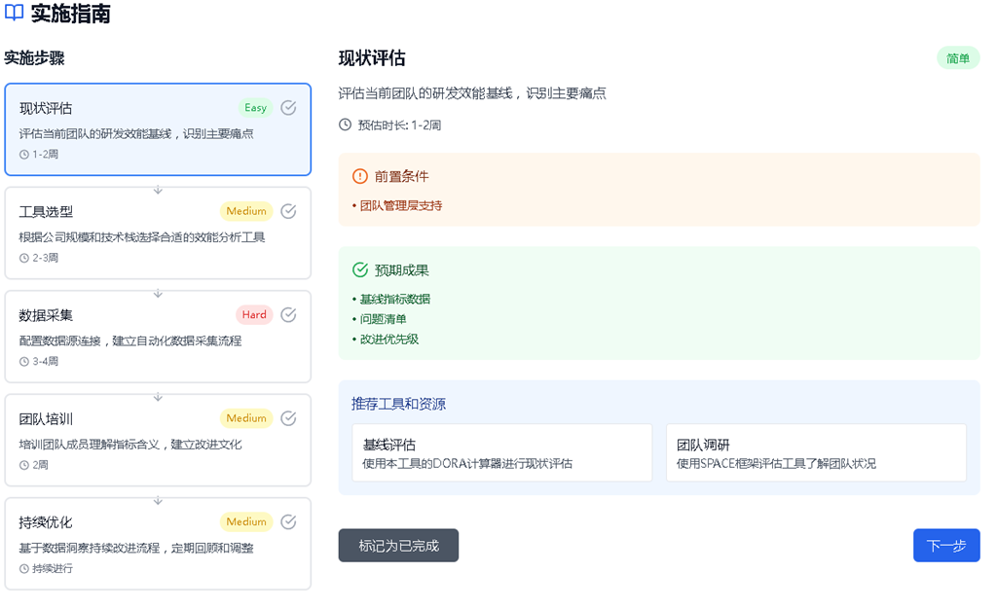Viewport: 997px width, 608px height.
Task: Select the 现状评估 step card
Action: click(x=158, y=129)
